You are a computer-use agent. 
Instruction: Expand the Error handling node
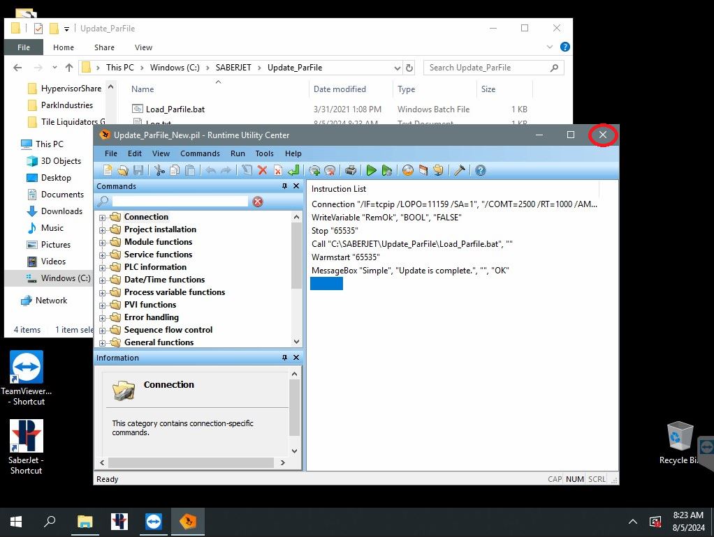102,318
